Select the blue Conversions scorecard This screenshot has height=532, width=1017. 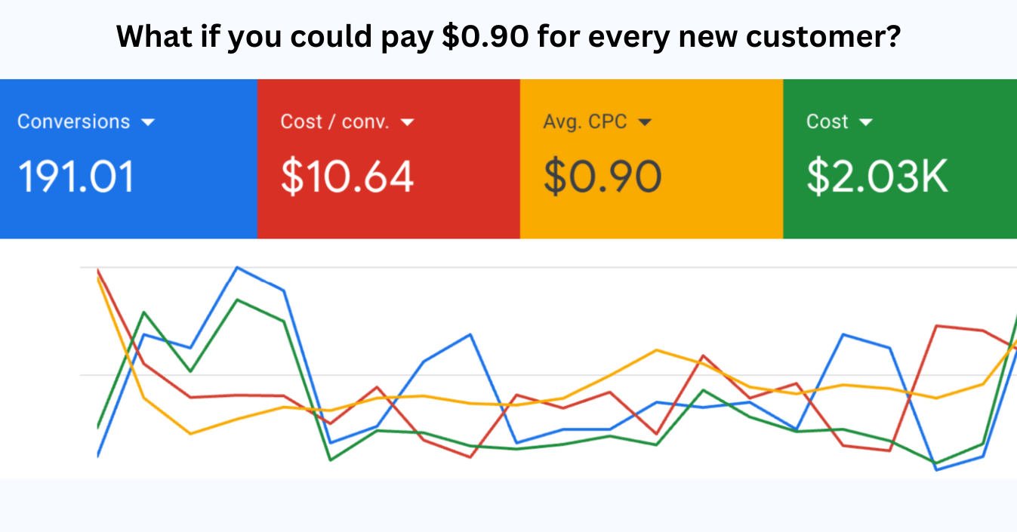pos(128,158)
